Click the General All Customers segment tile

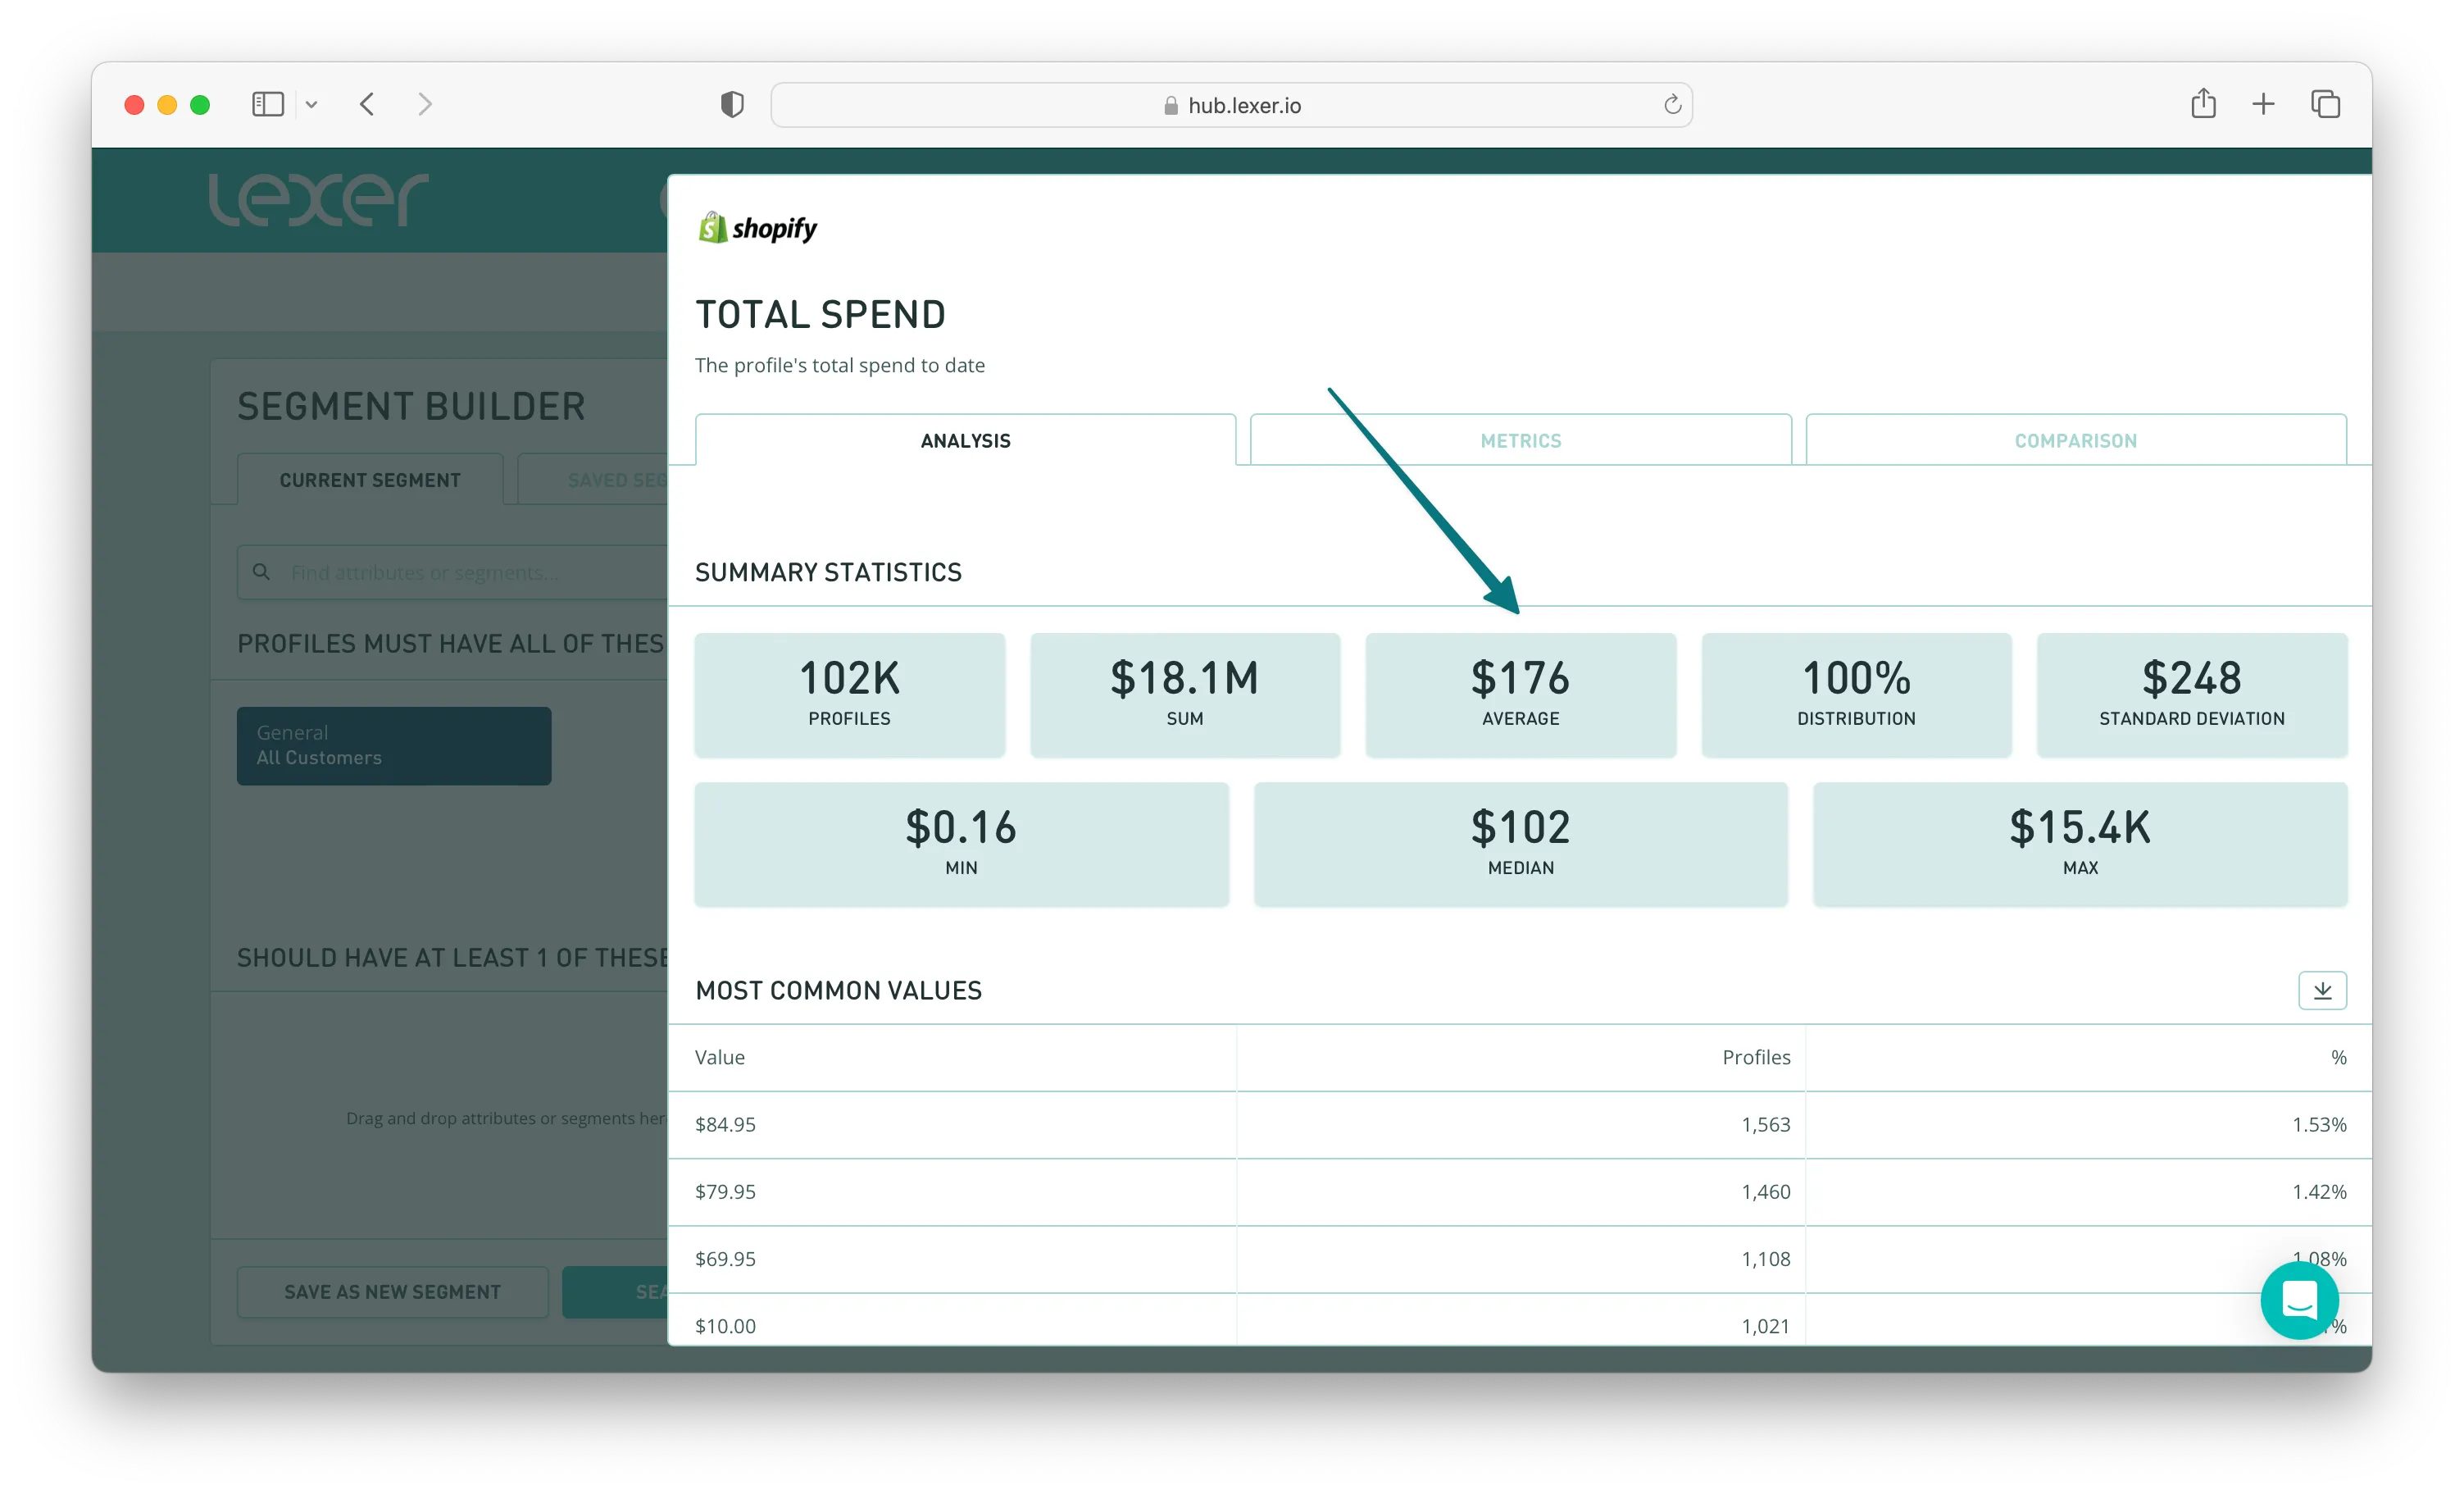394,745
